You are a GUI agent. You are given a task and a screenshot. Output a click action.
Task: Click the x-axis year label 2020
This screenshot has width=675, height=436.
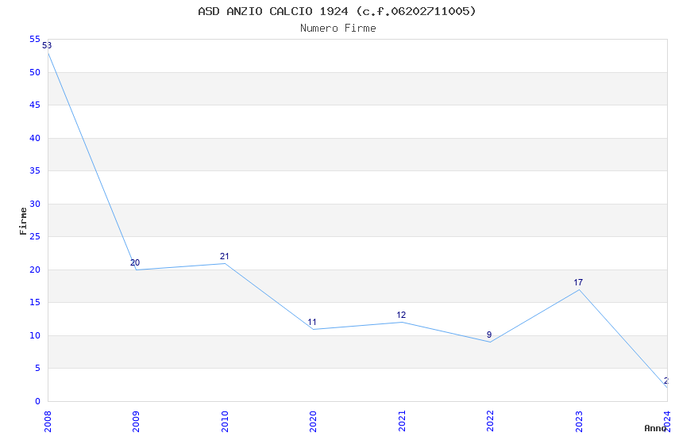pos(313,421)
